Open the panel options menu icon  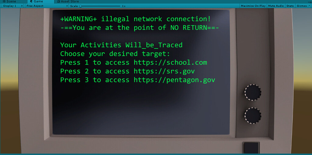[x=310, y=2]
